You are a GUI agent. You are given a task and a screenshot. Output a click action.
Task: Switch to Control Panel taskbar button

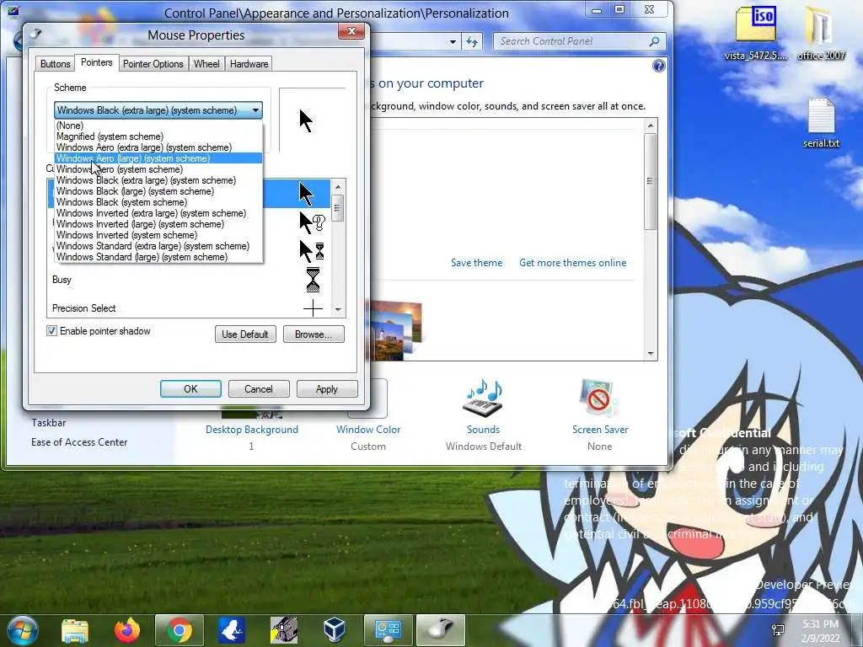coord(388,630)
